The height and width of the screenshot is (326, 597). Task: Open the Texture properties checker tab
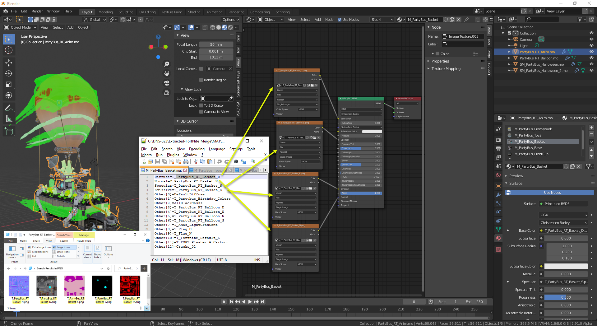point(498,249)
